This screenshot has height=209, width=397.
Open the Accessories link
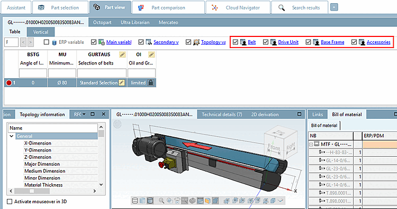tap(378, 42)
